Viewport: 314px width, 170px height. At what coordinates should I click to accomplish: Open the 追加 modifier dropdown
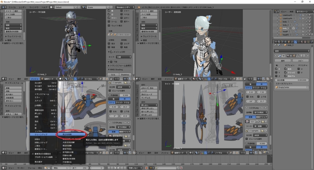click(292, 51)
